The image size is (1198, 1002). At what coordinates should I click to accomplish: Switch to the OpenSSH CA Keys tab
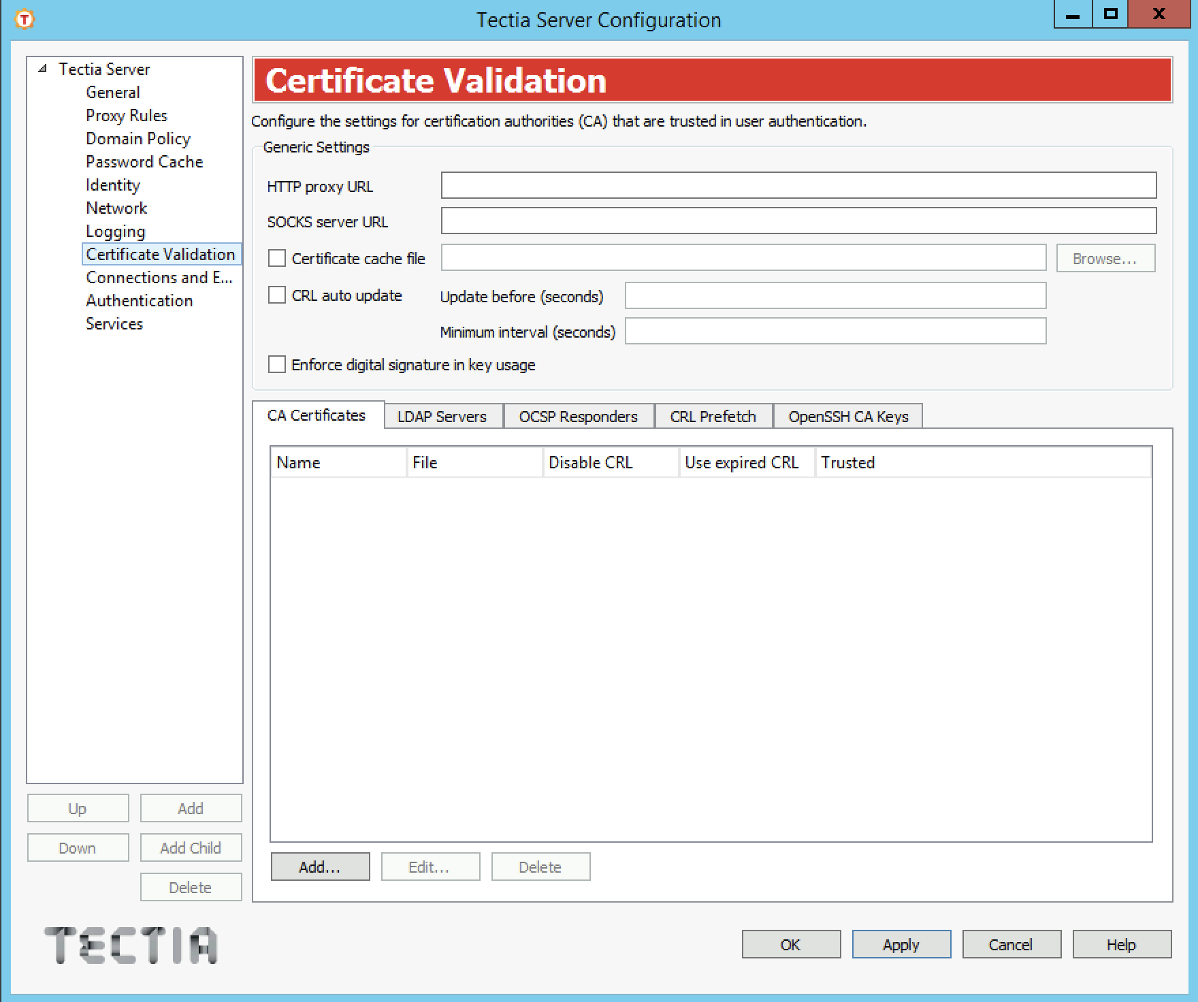(847, 416)
